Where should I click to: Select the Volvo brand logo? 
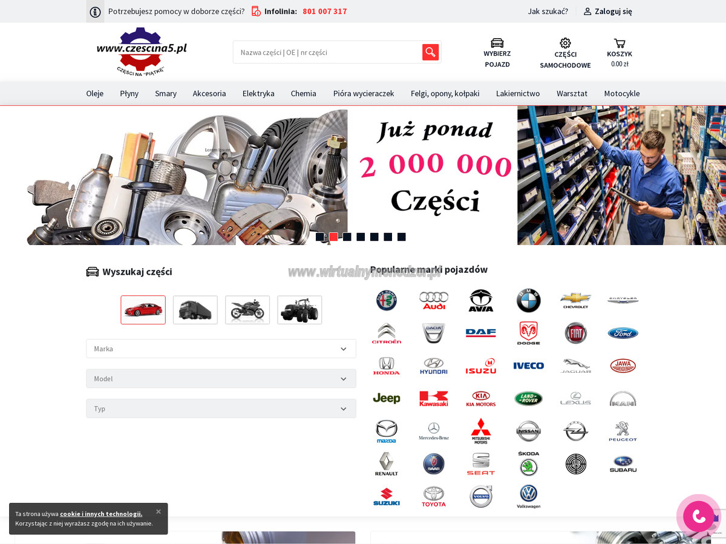point(481,496)
